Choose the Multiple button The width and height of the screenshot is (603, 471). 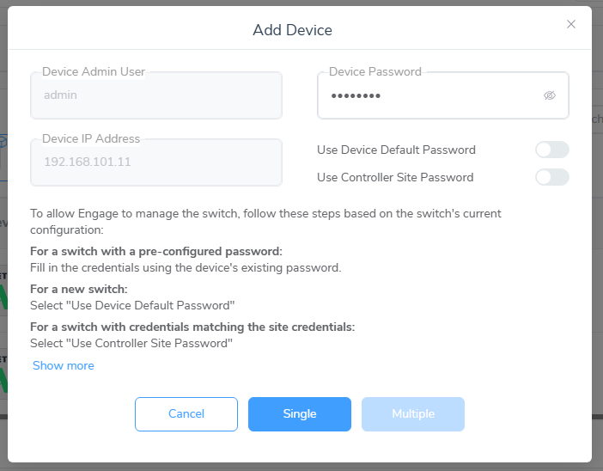(x=413, y=414)
